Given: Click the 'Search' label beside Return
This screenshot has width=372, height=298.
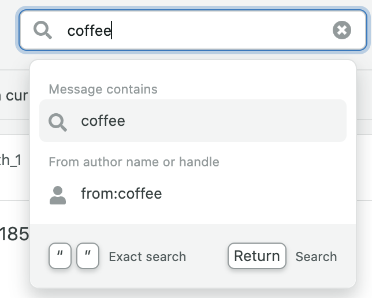Looking at the screenshot, I should [x=316, y=257].
